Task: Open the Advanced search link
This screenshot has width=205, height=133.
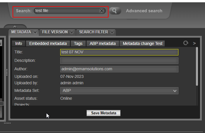Action: coord(144,11)
